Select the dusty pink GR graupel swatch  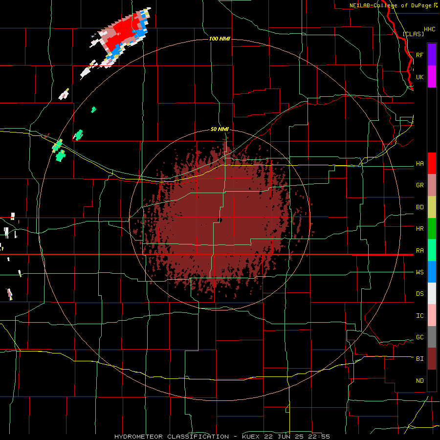pos(432,185)
